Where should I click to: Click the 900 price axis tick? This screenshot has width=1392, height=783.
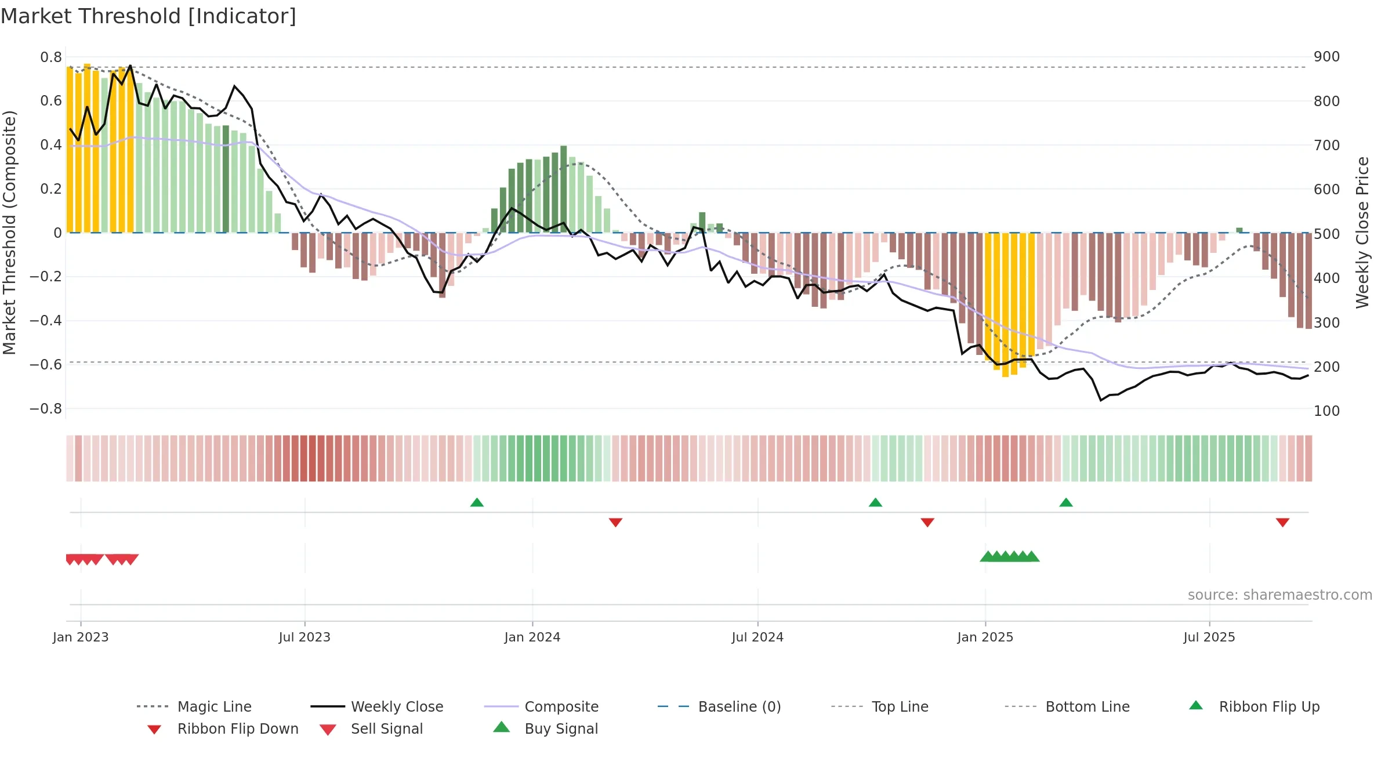coord(1327,57)
